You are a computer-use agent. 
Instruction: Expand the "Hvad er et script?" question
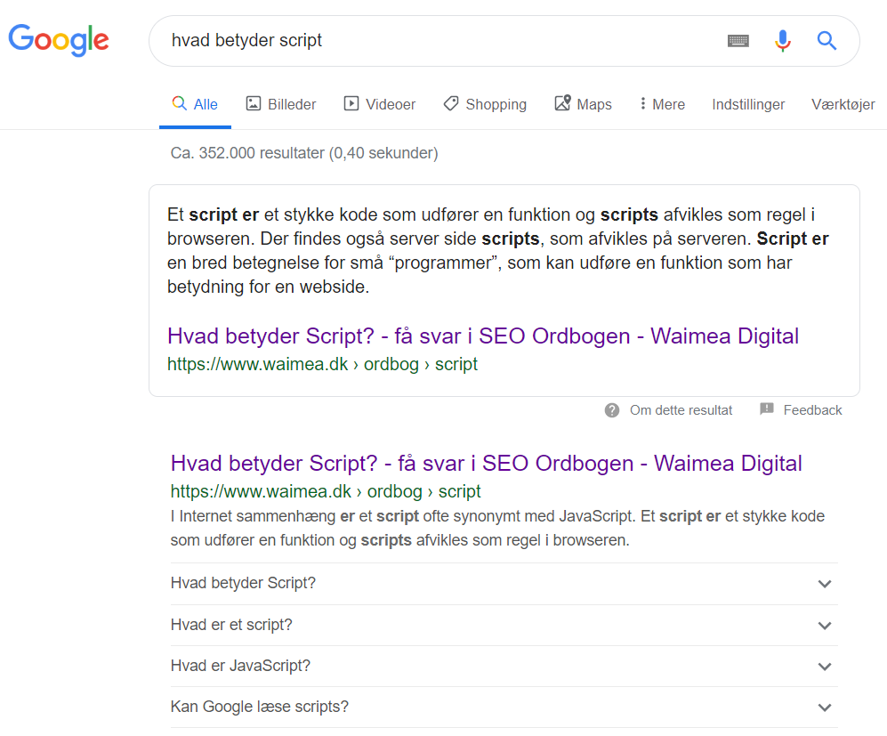(x=504, y=625)
